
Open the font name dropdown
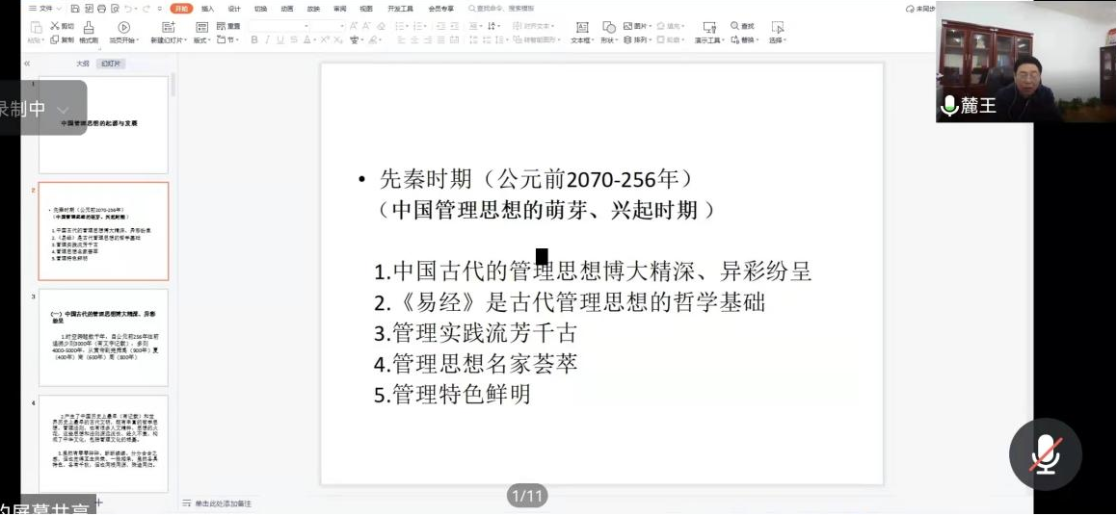[x=279, y=26]
